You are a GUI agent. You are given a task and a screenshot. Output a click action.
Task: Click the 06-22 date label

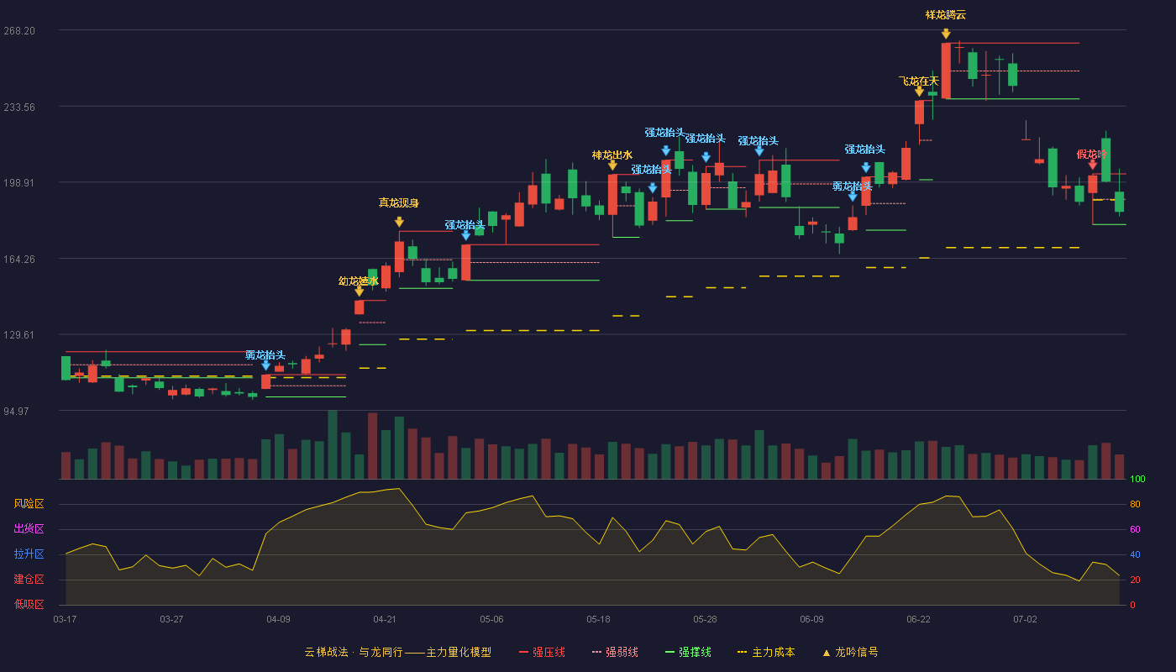pyautogui.click(x=918, y=619)
